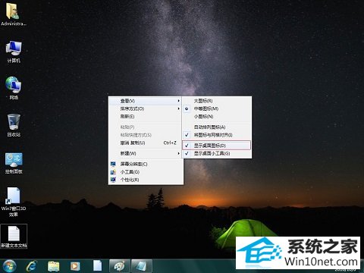Choose 小图标 (Small icons) option
Image resolution: width=364 pixels, height=273 pixels.
(217, 117)
